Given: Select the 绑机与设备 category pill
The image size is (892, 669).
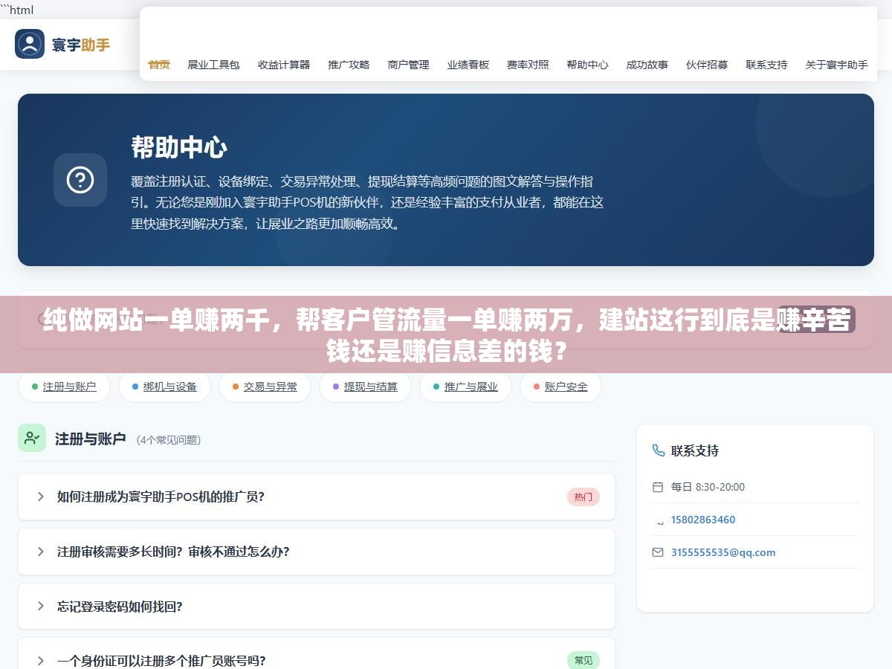Looking at the screenshot, I should tap(164, 387).
